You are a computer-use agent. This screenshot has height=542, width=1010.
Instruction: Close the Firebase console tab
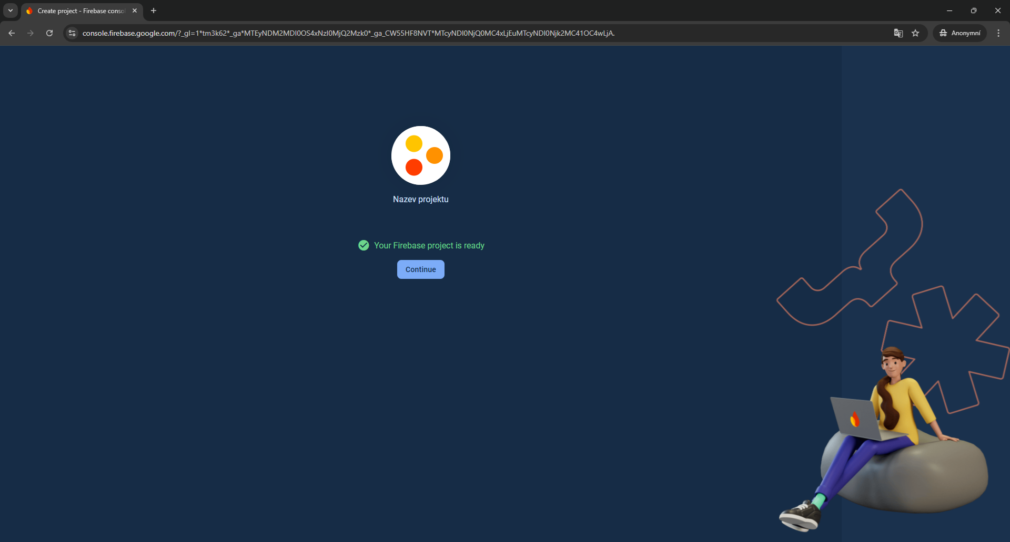pyautogui.click(x=135, y=11)
